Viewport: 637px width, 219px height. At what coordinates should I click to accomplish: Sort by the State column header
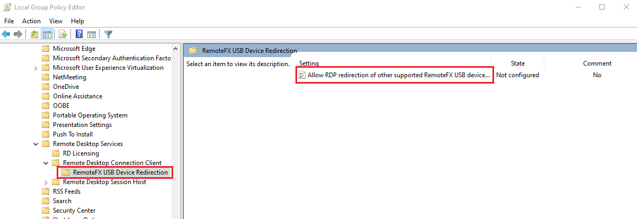[517, 63]
